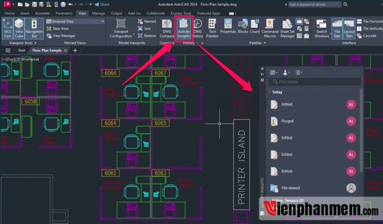Click the Open folder icon in quick access toolbar
383x224 pixels.
27,4
